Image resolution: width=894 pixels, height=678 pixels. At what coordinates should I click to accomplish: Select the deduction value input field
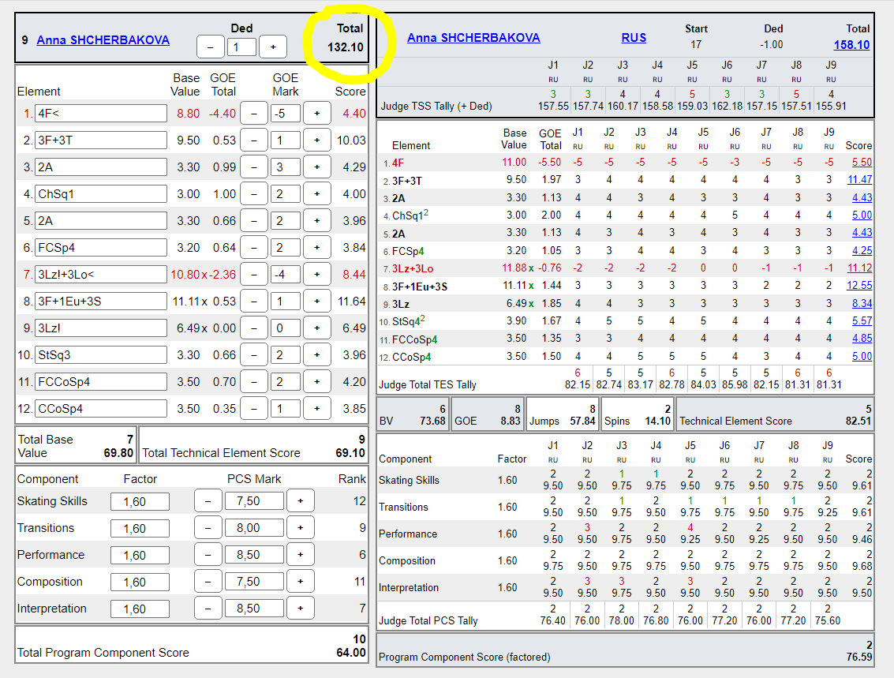[241, 47]
